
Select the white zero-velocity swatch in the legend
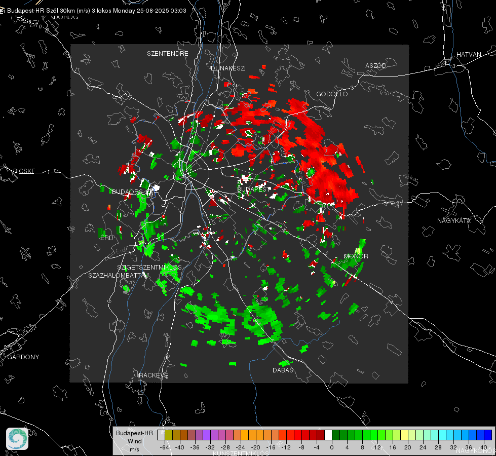coord(328,435)
